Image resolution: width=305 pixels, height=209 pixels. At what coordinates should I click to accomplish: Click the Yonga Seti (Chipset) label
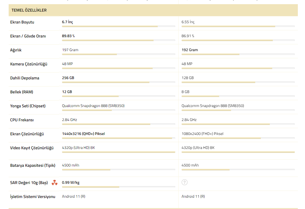28,106
